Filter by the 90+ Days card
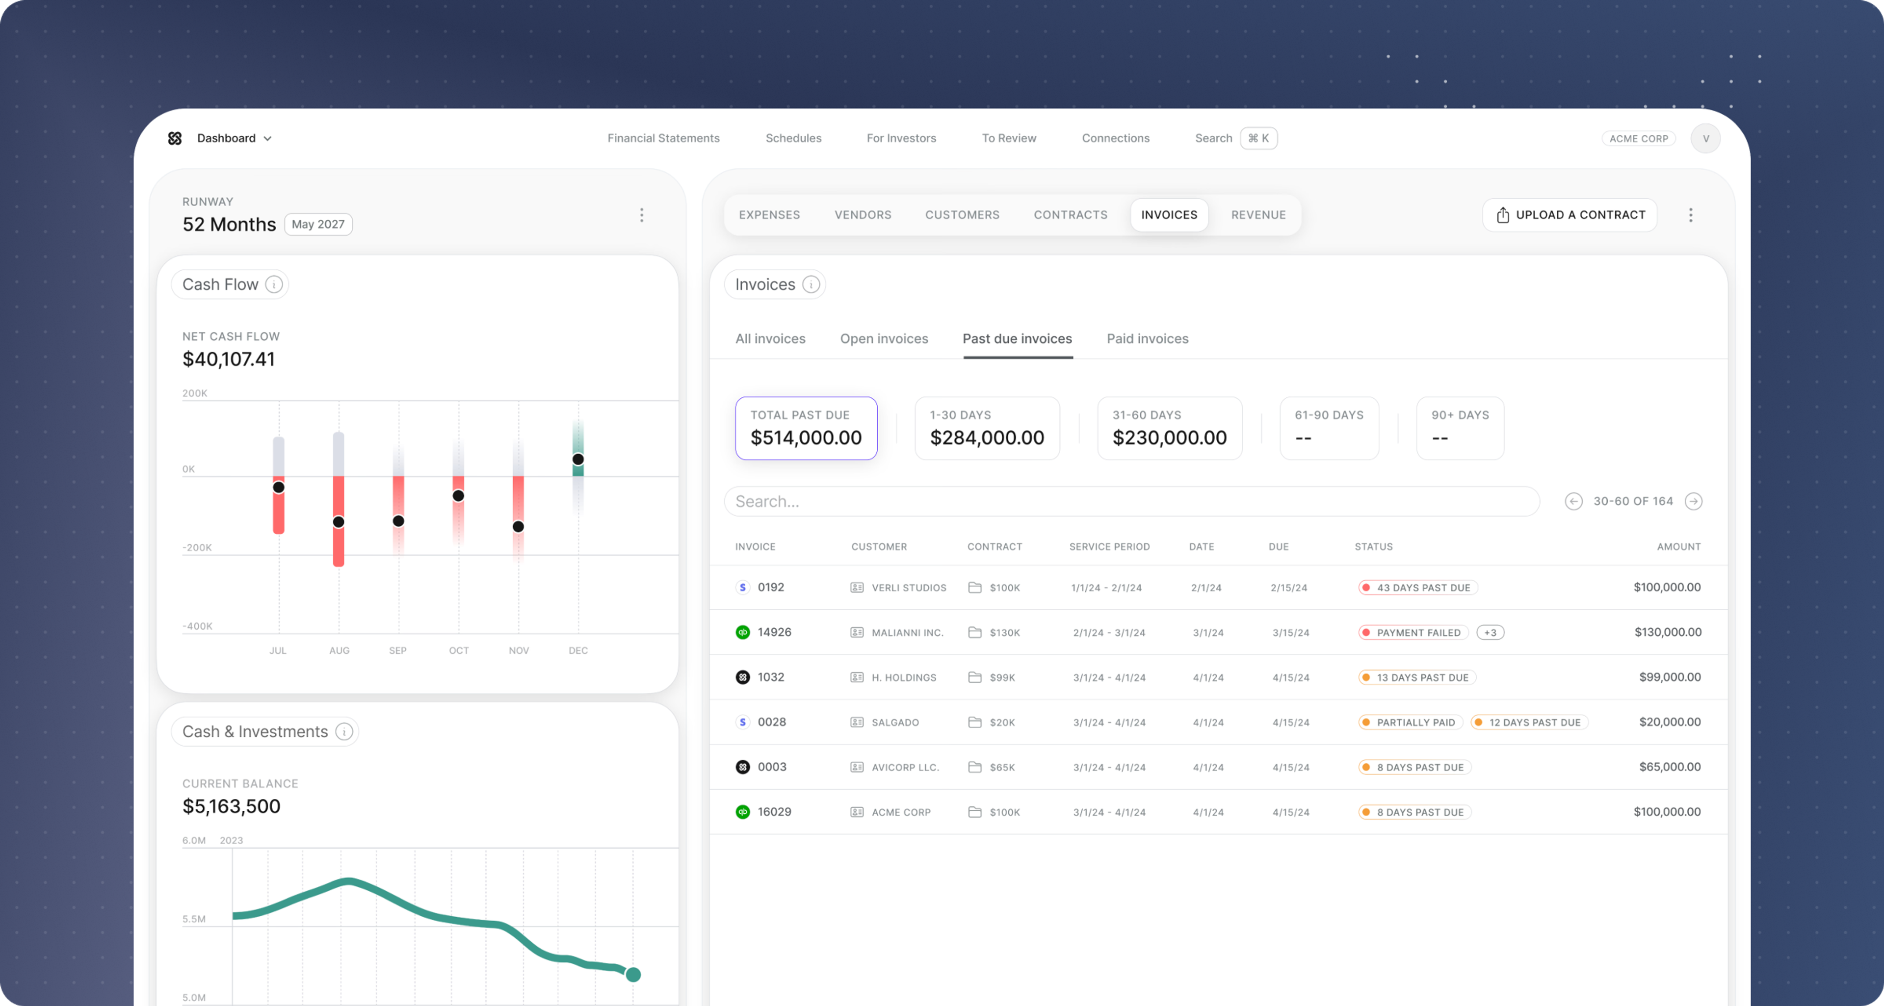1884x1006 pixels. click(1460, 428)
